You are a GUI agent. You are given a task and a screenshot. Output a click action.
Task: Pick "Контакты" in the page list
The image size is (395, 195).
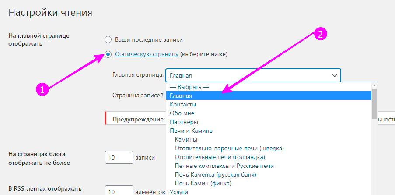[x=183, y=104]
